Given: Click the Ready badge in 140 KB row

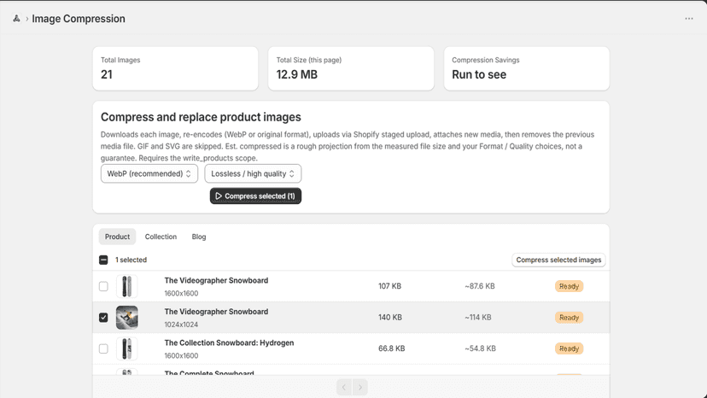Looking at the screenshot, I should [569, 317].
